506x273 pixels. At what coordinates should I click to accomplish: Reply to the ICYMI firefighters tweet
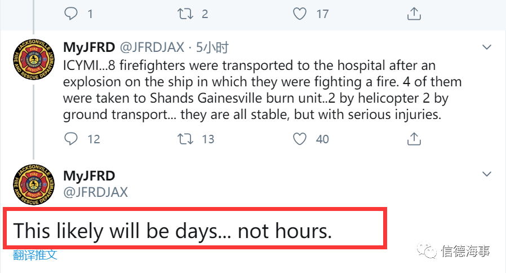point(70,139)
